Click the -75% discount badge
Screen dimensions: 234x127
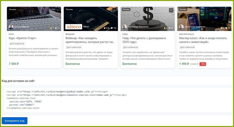[x=203, y=64]
